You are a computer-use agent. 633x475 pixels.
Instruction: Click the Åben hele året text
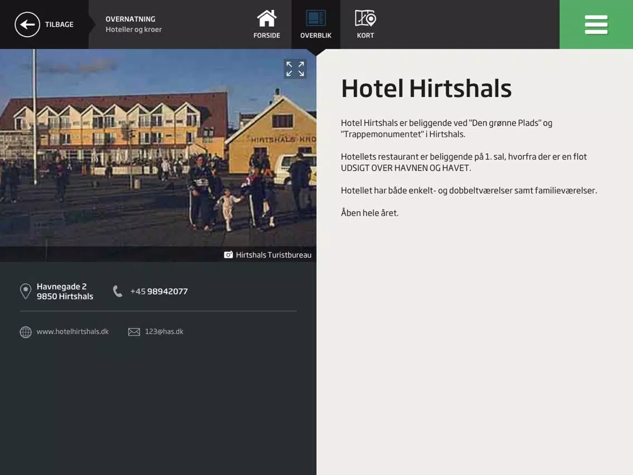(370, 213)
